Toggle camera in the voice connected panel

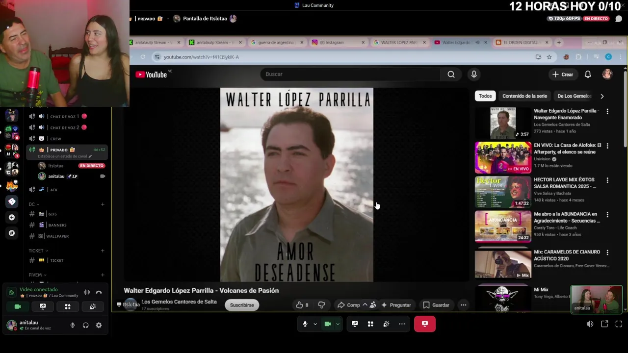pos(18,306)
